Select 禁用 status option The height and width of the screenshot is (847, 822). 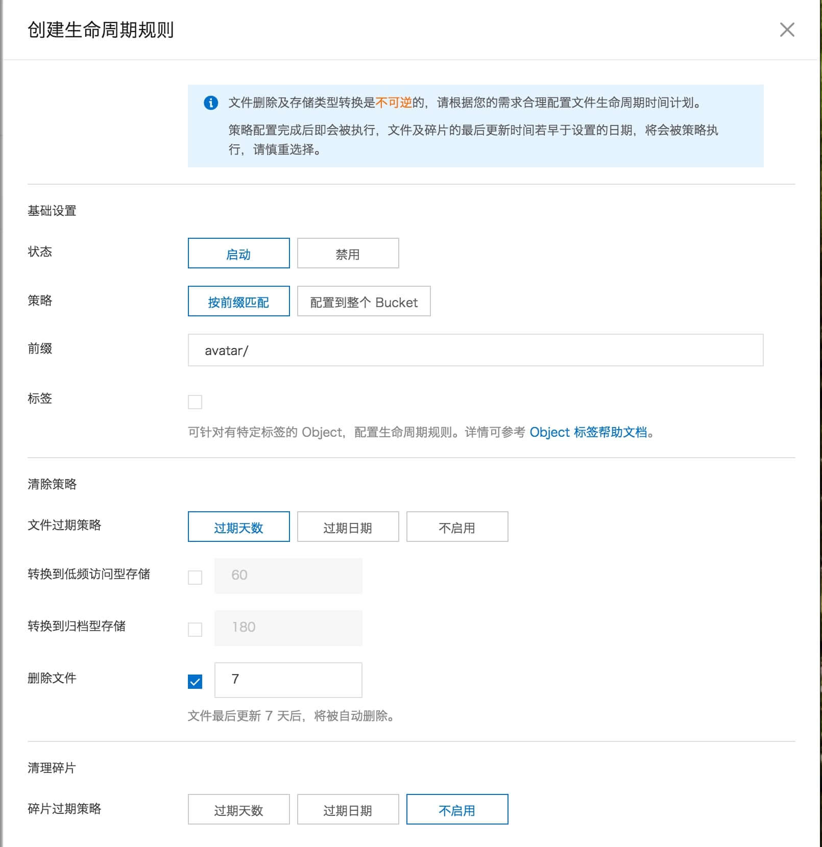point(348,253)
